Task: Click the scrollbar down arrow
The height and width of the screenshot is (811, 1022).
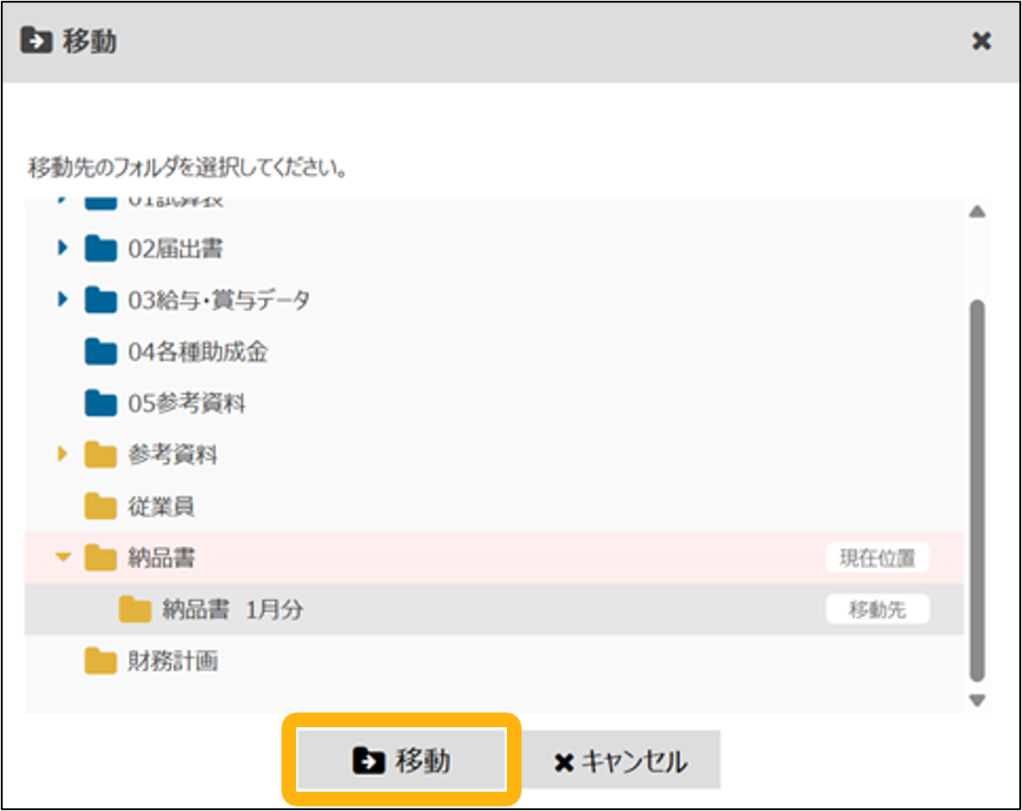Action: click(977, 701)
